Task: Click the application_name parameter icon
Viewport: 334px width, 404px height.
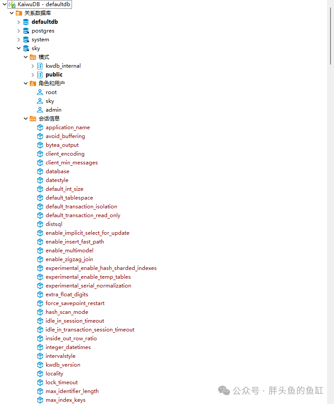Action: coord(40,127)
